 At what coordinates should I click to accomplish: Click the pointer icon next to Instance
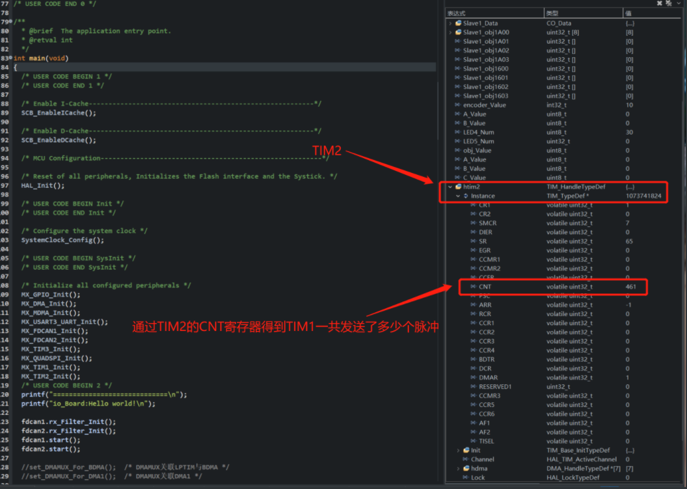(466, 196)
